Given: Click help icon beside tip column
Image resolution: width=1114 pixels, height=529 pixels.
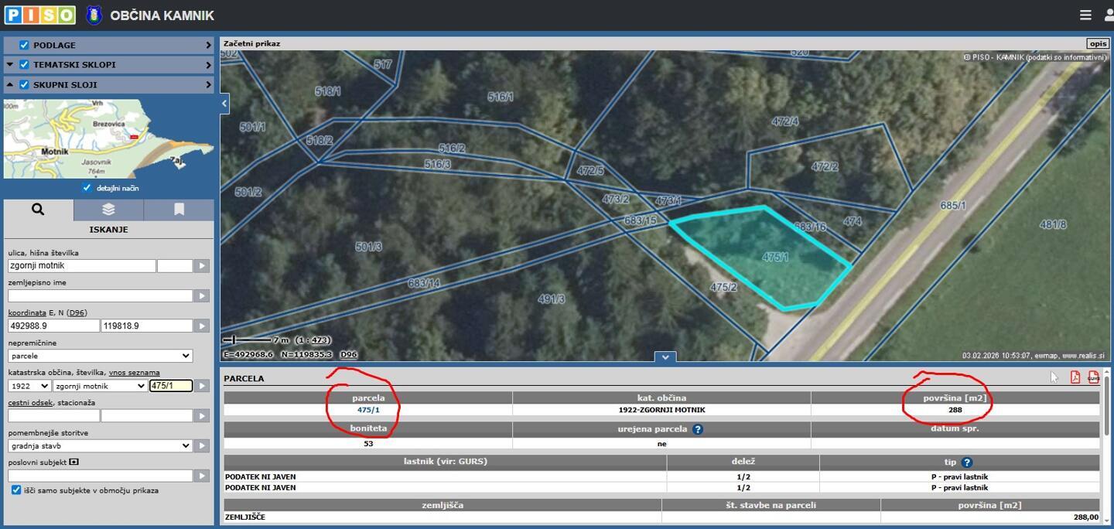Looking at the screenshot, I should 967,462.
